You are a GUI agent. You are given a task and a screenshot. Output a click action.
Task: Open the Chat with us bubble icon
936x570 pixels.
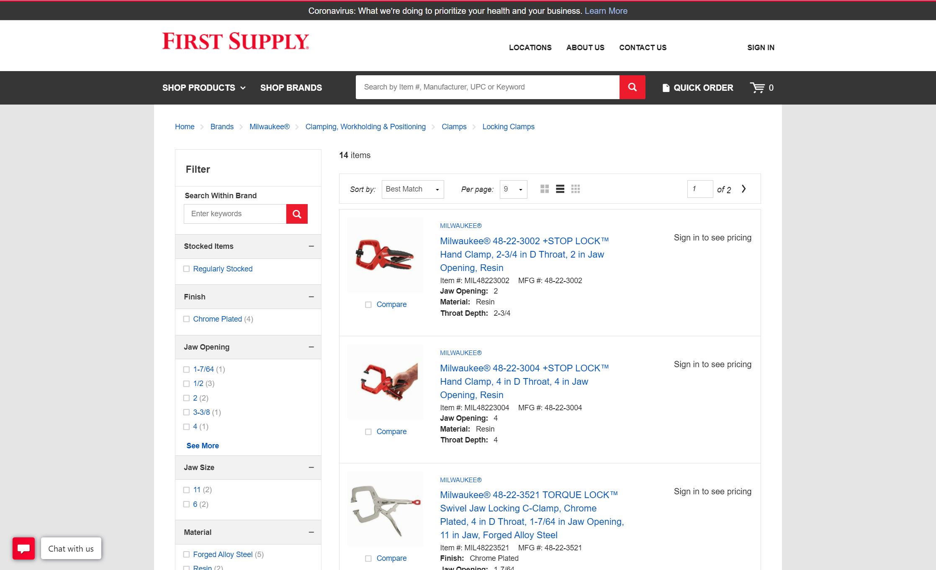[x=24, y=548]
